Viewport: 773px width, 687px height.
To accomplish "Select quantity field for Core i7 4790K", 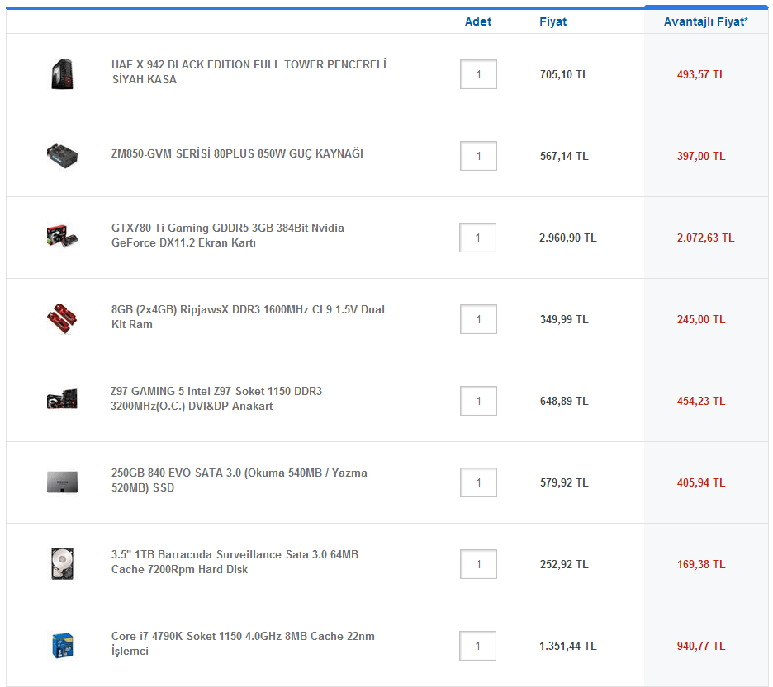I will pyautogui.click(x=477, y=646).
